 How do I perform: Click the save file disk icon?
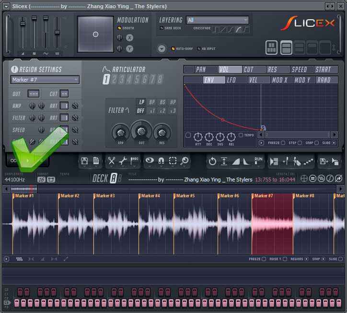point(85,161)
